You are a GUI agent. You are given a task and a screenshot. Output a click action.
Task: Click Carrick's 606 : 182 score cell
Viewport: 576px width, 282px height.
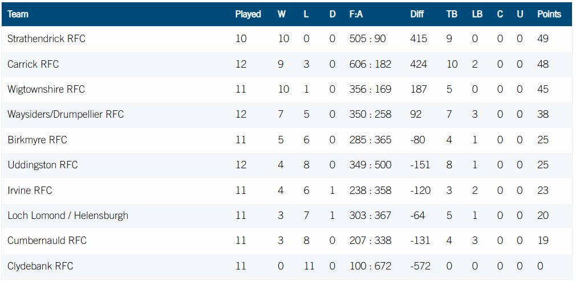click(x=370, y=64)
